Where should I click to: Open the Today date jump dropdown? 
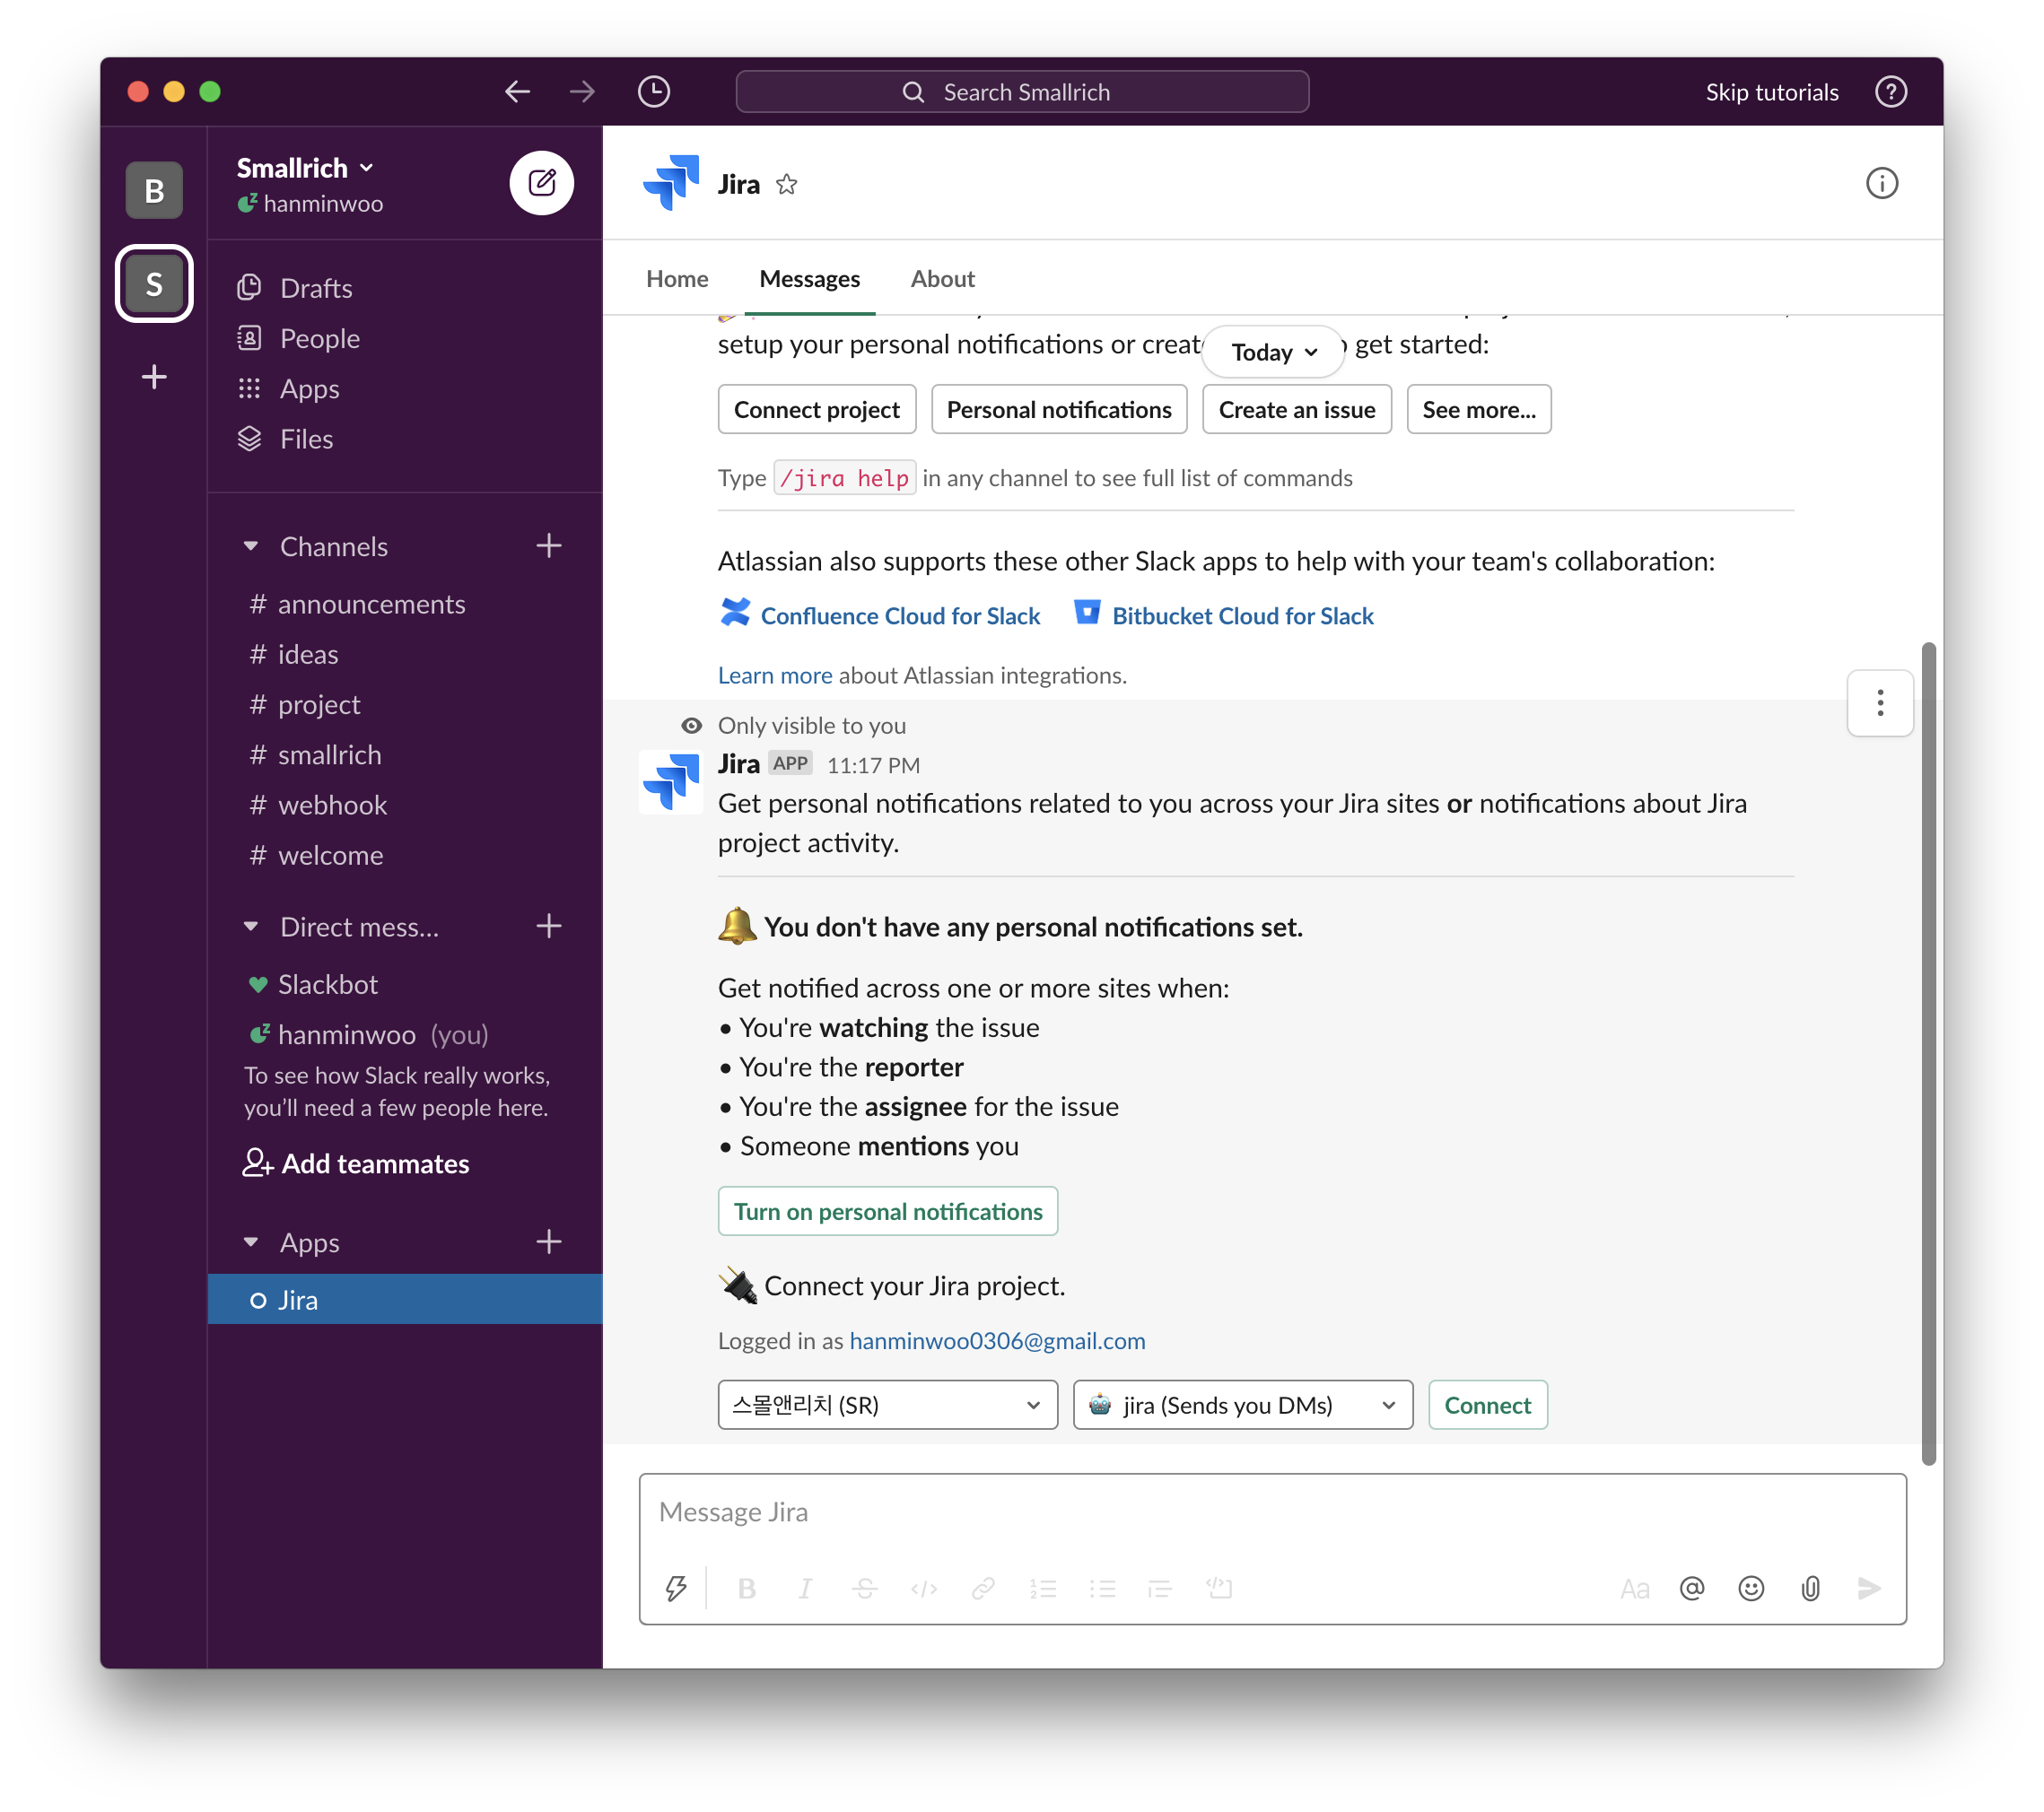[x=1273, y=352]
